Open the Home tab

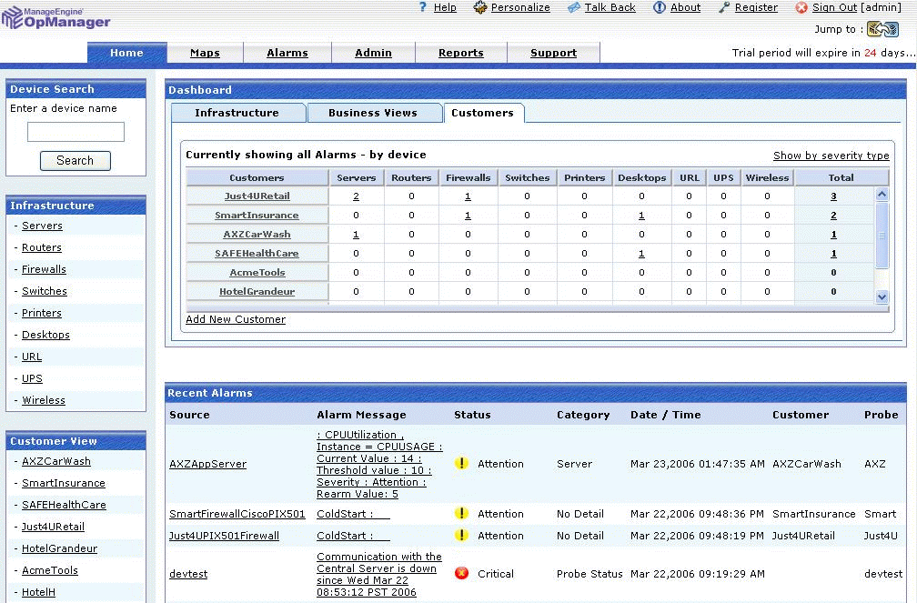point(127,53)
